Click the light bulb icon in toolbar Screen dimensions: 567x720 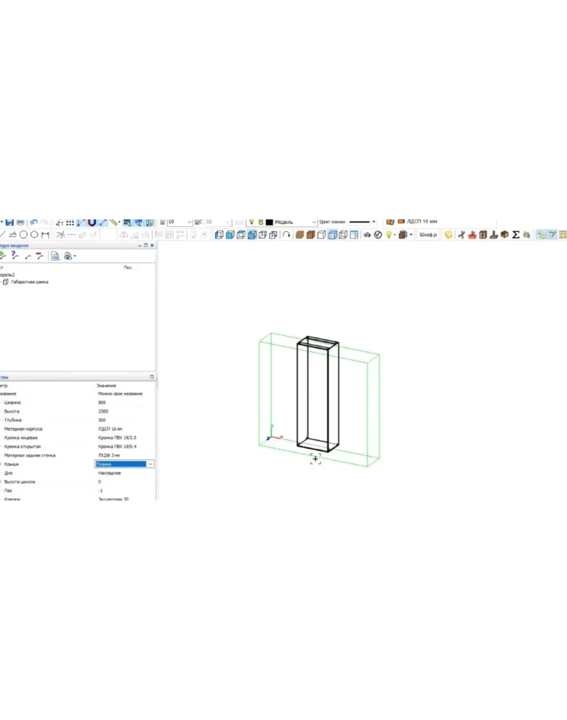pos(388,235)
